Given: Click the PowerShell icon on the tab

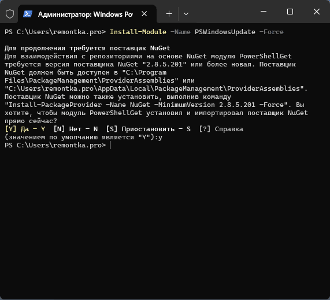Looking at the screenshot, I should (x=28, y=14).
